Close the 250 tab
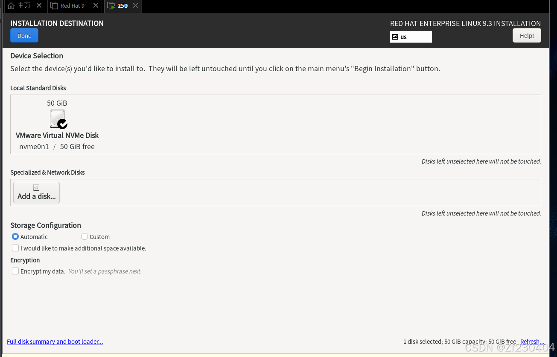 click(135, 6)
